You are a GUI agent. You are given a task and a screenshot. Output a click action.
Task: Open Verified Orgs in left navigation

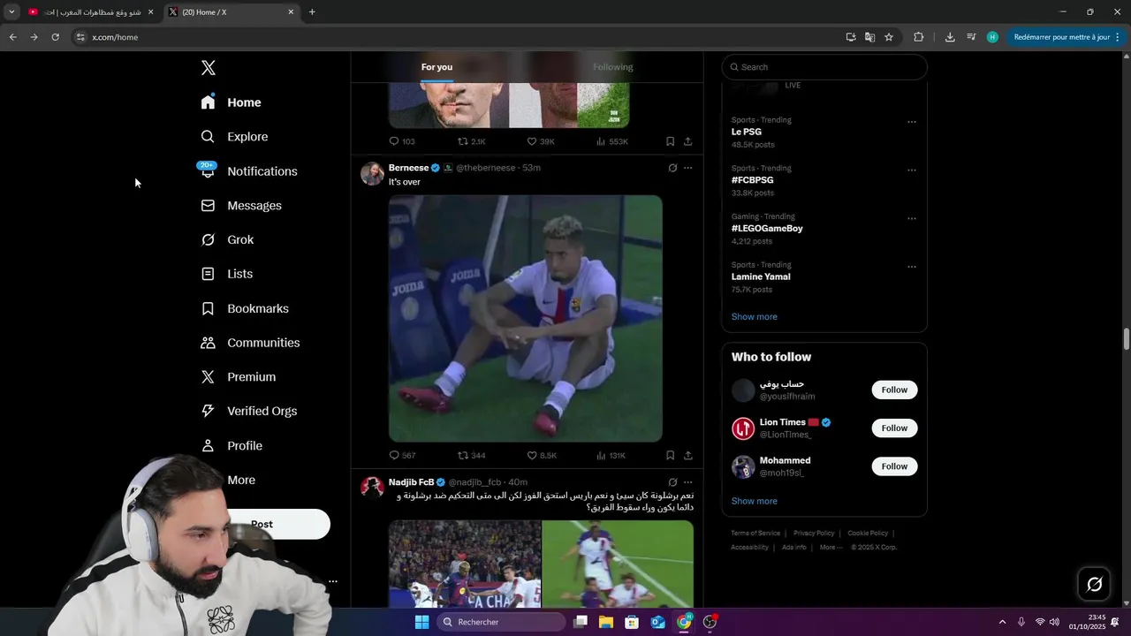click(x=248, y=411)
